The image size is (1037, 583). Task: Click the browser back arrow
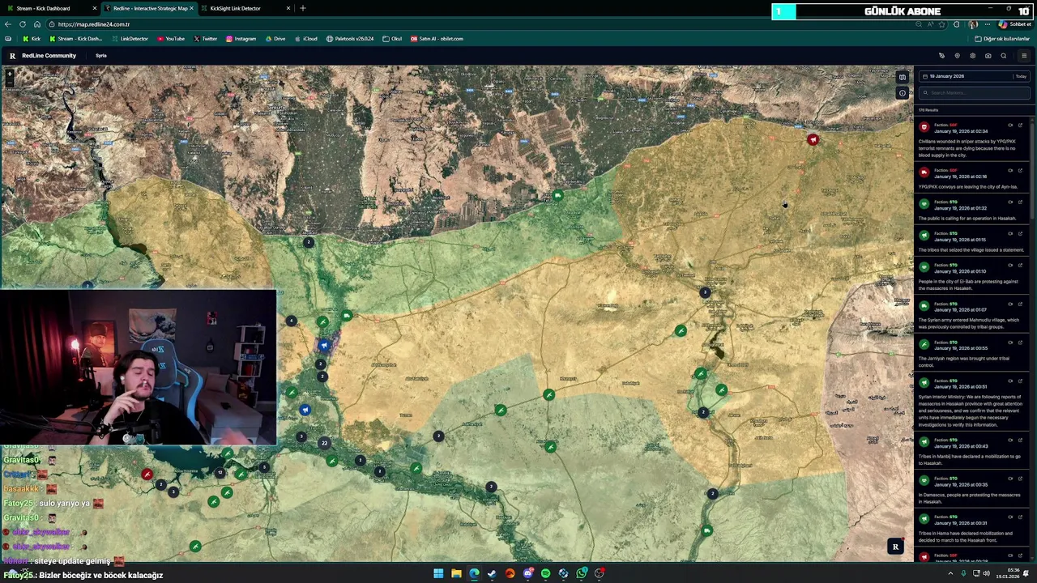point(7,24)
